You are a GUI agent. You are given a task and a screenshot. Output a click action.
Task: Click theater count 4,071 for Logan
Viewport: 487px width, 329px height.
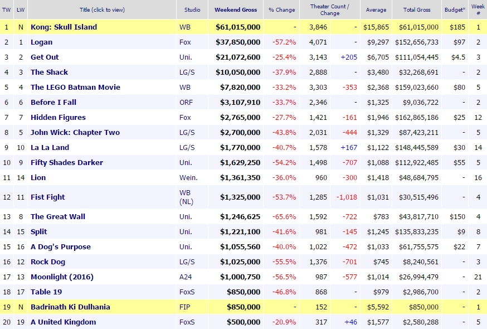tap(318, 42)
